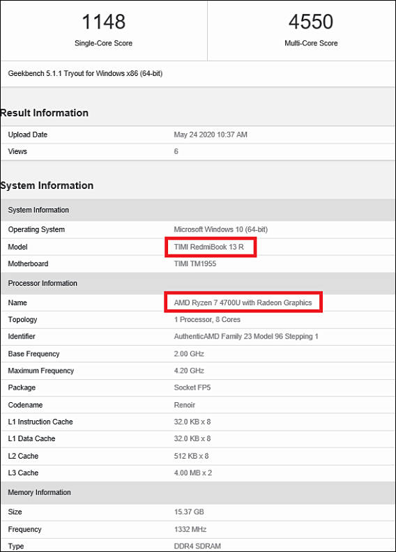Image resolution: width=396 pixels, height=552 pixels.
Task: Select L1 Data Cache 32.0 KB x 8 value
Action: tap(192, 439)
